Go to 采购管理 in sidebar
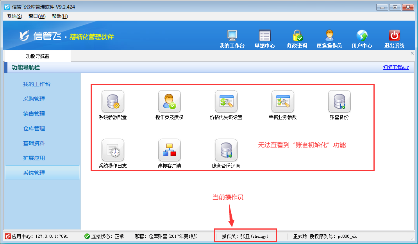The height and width of the screenshot is (244, 418). (34, 99)
